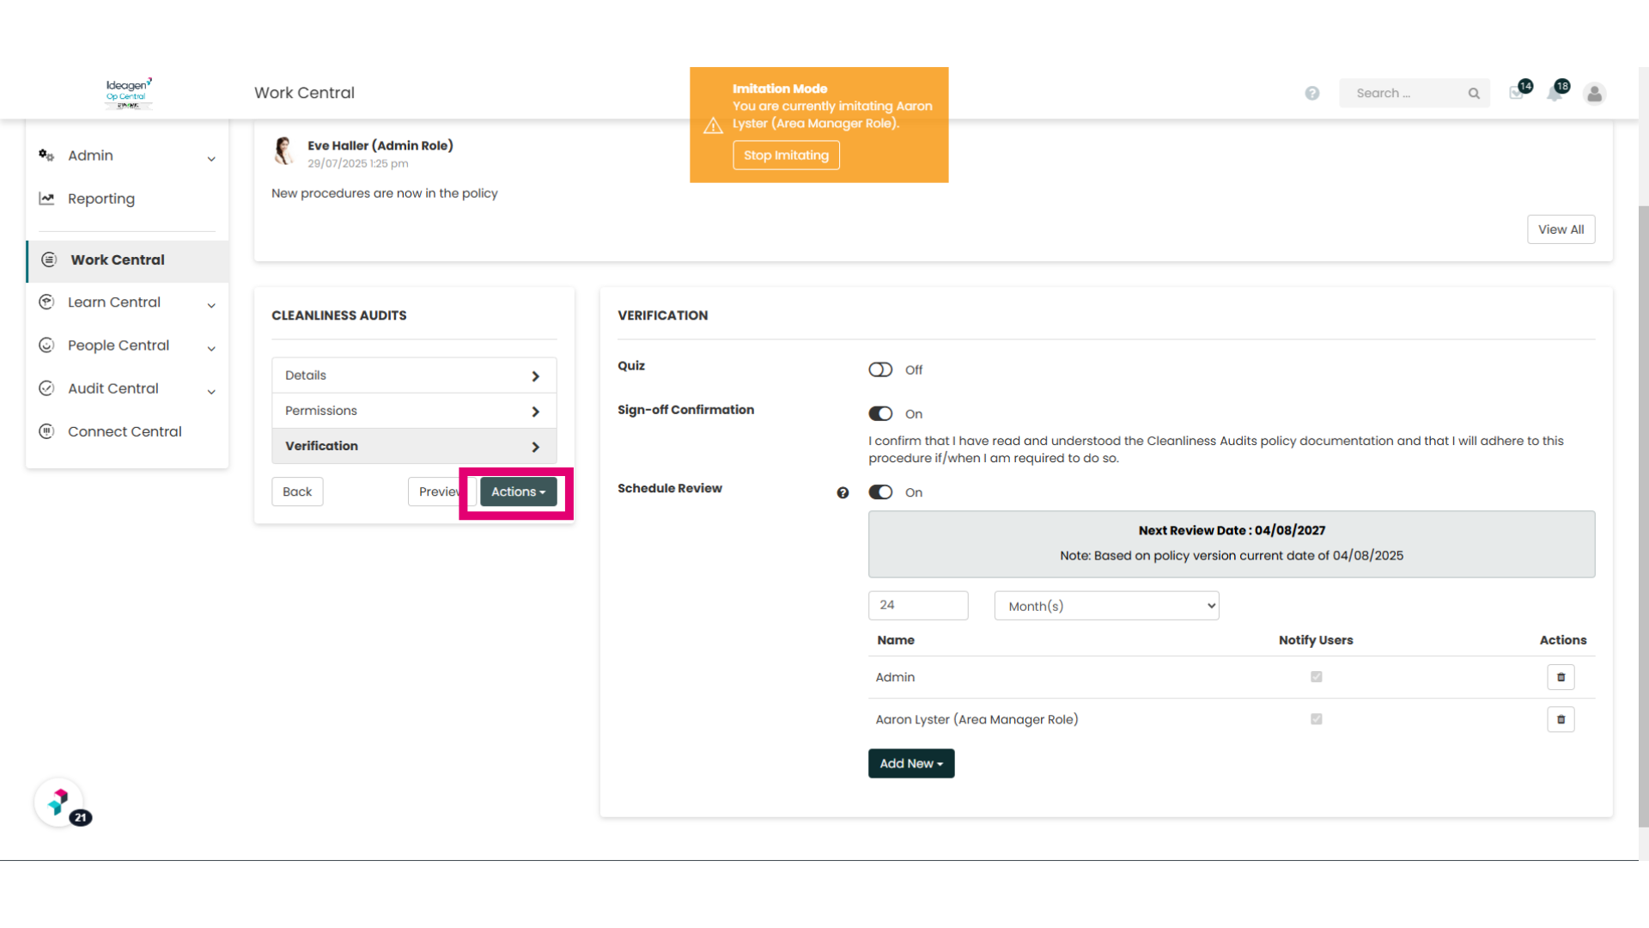The image size is (1649, 928).
Task: Click the Connect Central sidebar icon
Action: (x=46, y=431)
